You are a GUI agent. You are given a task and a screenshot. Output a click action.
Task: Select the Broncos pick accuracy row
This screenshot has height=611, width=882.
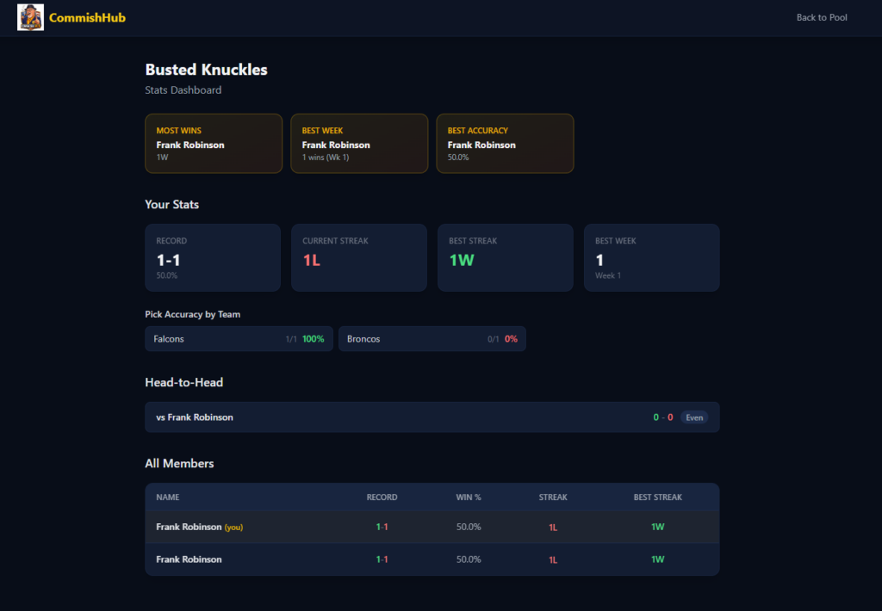tap(432, 339)
